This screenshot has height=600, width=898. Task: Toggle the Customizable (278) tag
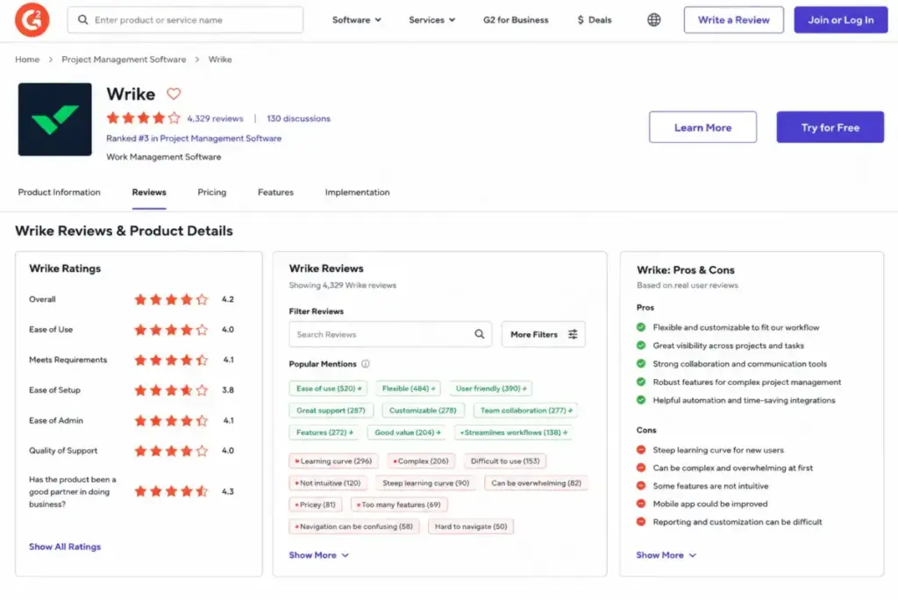423,411
